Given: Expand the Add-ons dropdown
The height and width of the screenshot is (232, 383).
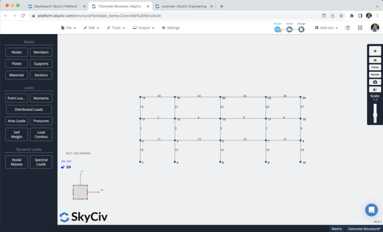Looking at the screenshot, I should coord(326,28).
